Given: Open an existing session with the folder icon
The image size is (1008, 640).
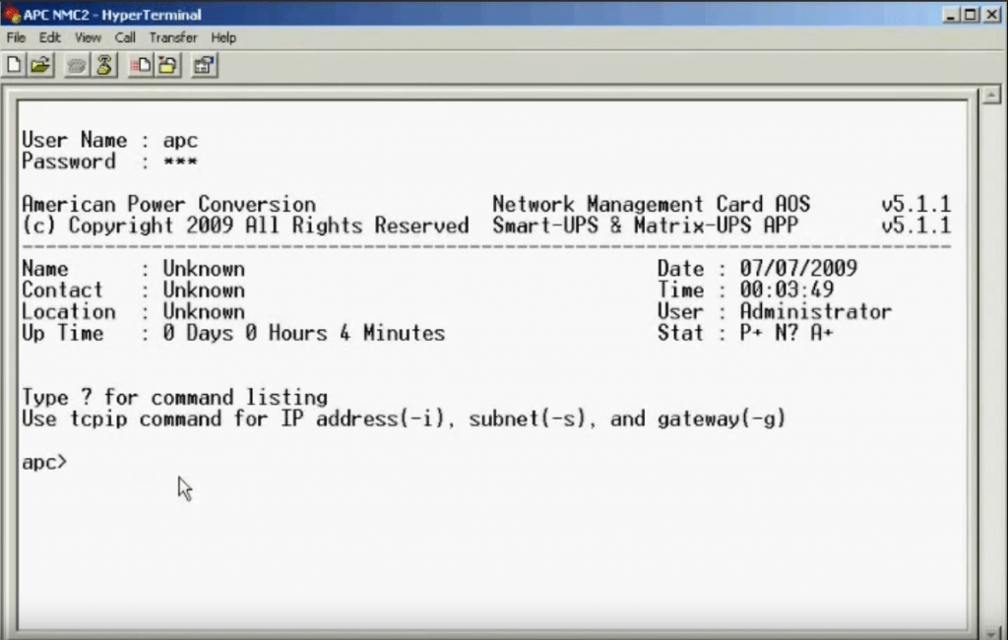Looking at the screenshot, I should click(x=39, y=65).
